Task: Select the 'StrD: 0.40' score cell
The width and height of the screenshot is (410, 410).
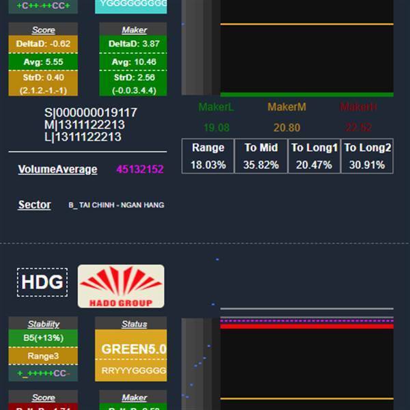Action: 43,77
